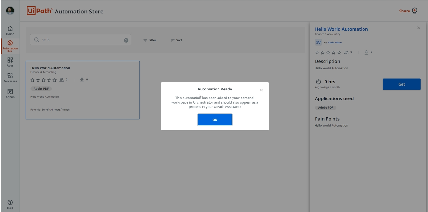The height and width of the screenshot is (212, 428).
Task: Click the card's reviewers count icon
Action: pos(62,80)
